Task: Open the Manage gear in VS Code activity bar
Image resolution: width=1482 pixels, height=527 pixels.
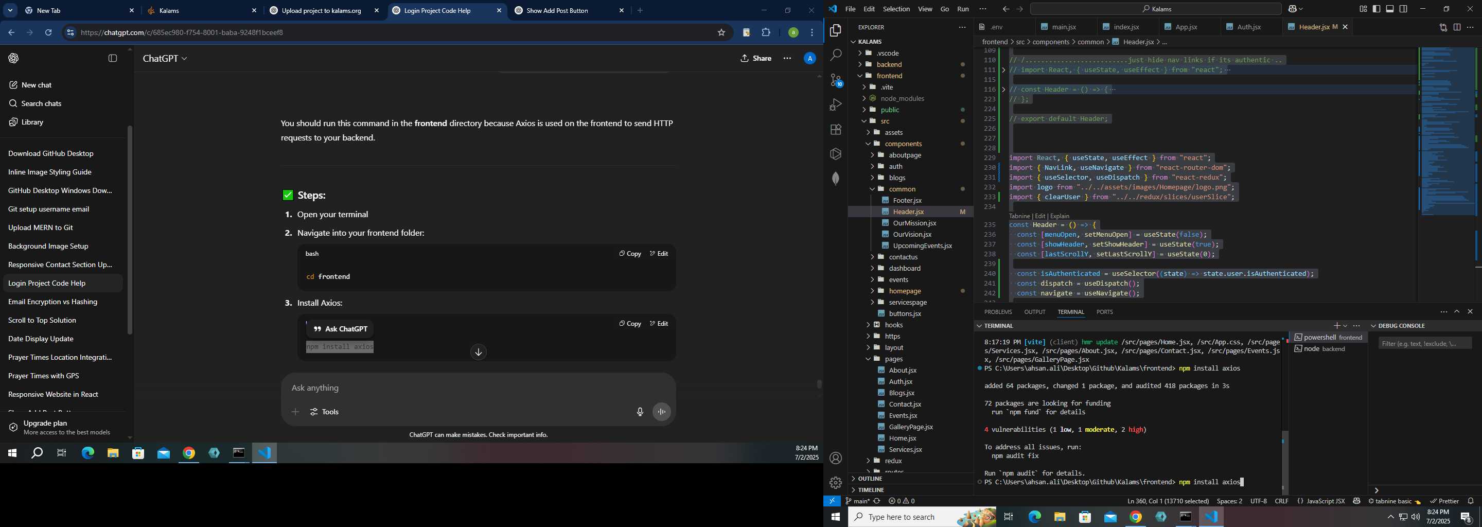Action: [835, 483]
